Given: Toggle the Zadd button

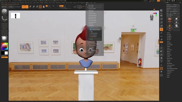Looking at the screenshot, I should 61,6.
